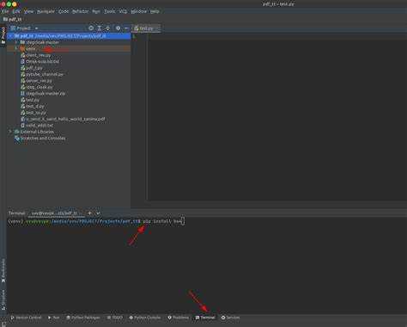The width and height of the screenshot is (407, 327).
Task: Open the Code menu
Action: 64,11
